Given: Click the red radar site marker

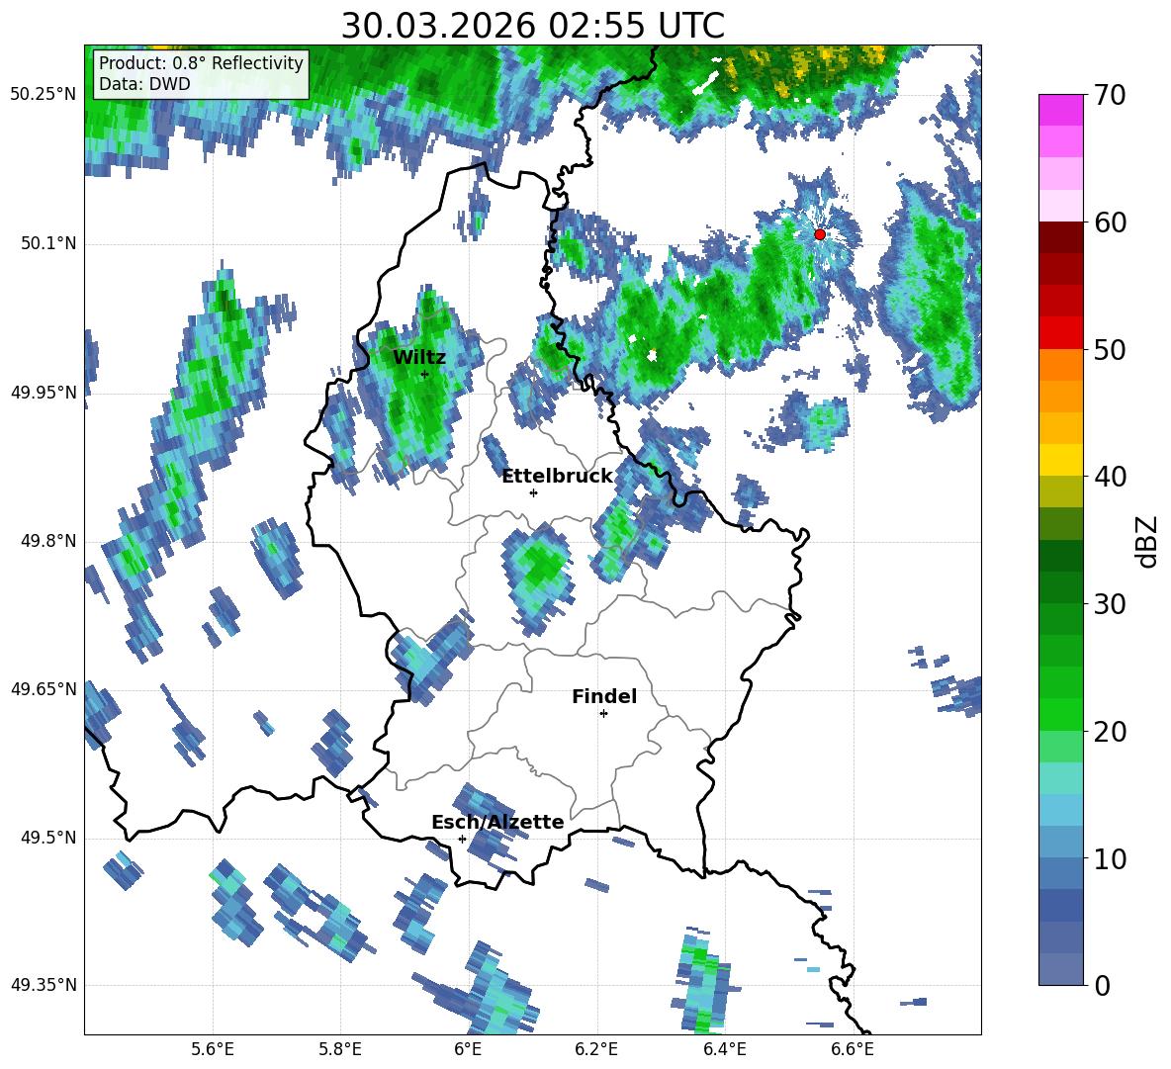Looking at the screenshot, I should [x=819, y=234].
